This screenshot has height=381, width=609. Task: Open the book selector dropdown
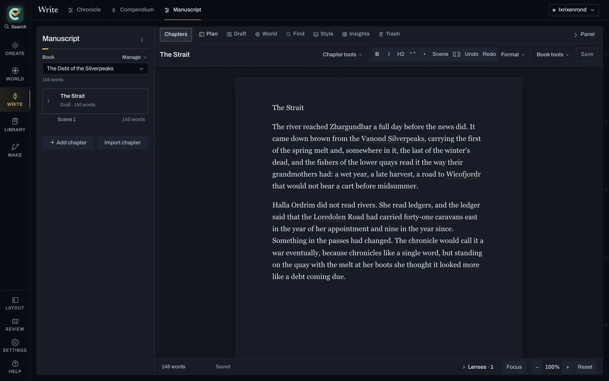(x=95, y=68)
